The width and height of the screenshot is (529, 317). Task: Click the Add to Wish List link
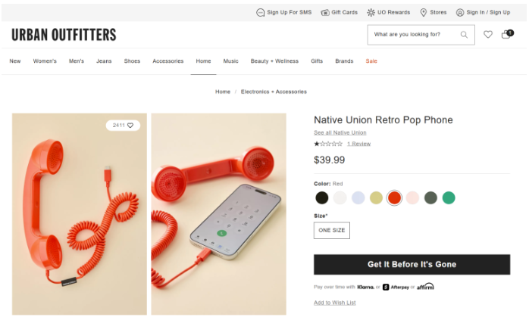[335, 303]
